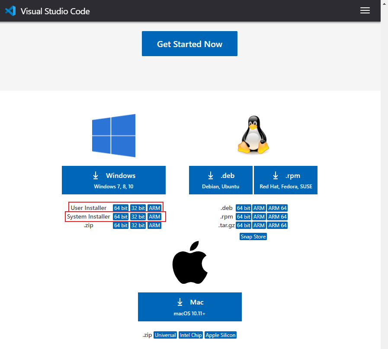Select User Installer ARM

tap(154, 208)
